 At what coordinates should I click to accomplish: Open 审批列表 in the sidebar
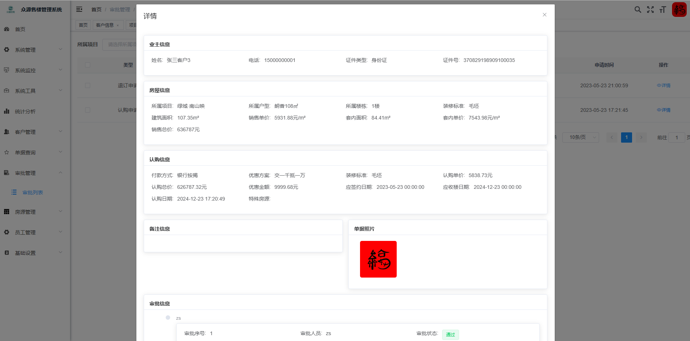[33, 192]
